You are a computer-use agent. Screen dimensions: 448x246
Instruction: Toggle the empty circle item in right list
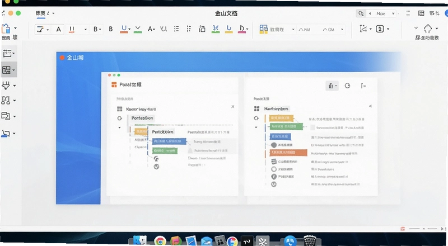click(x=274, y=169)
